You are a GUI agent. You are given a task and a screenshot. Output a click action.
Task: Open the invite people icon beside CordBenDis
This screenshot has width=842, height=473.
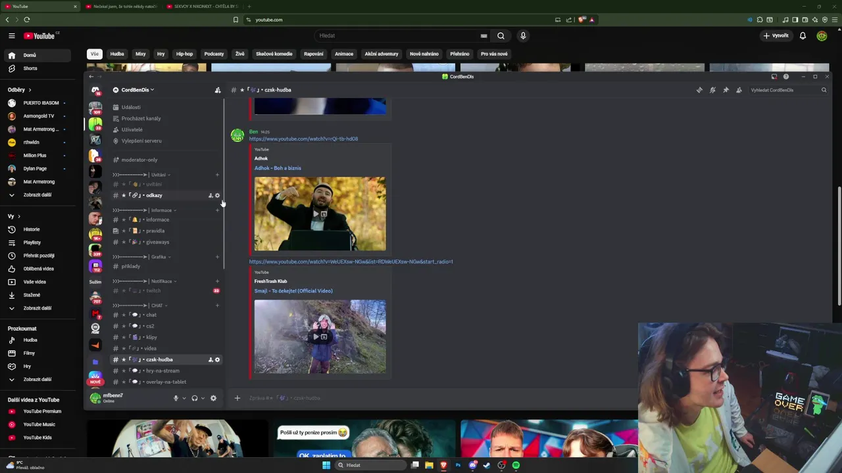pos(218,90)
